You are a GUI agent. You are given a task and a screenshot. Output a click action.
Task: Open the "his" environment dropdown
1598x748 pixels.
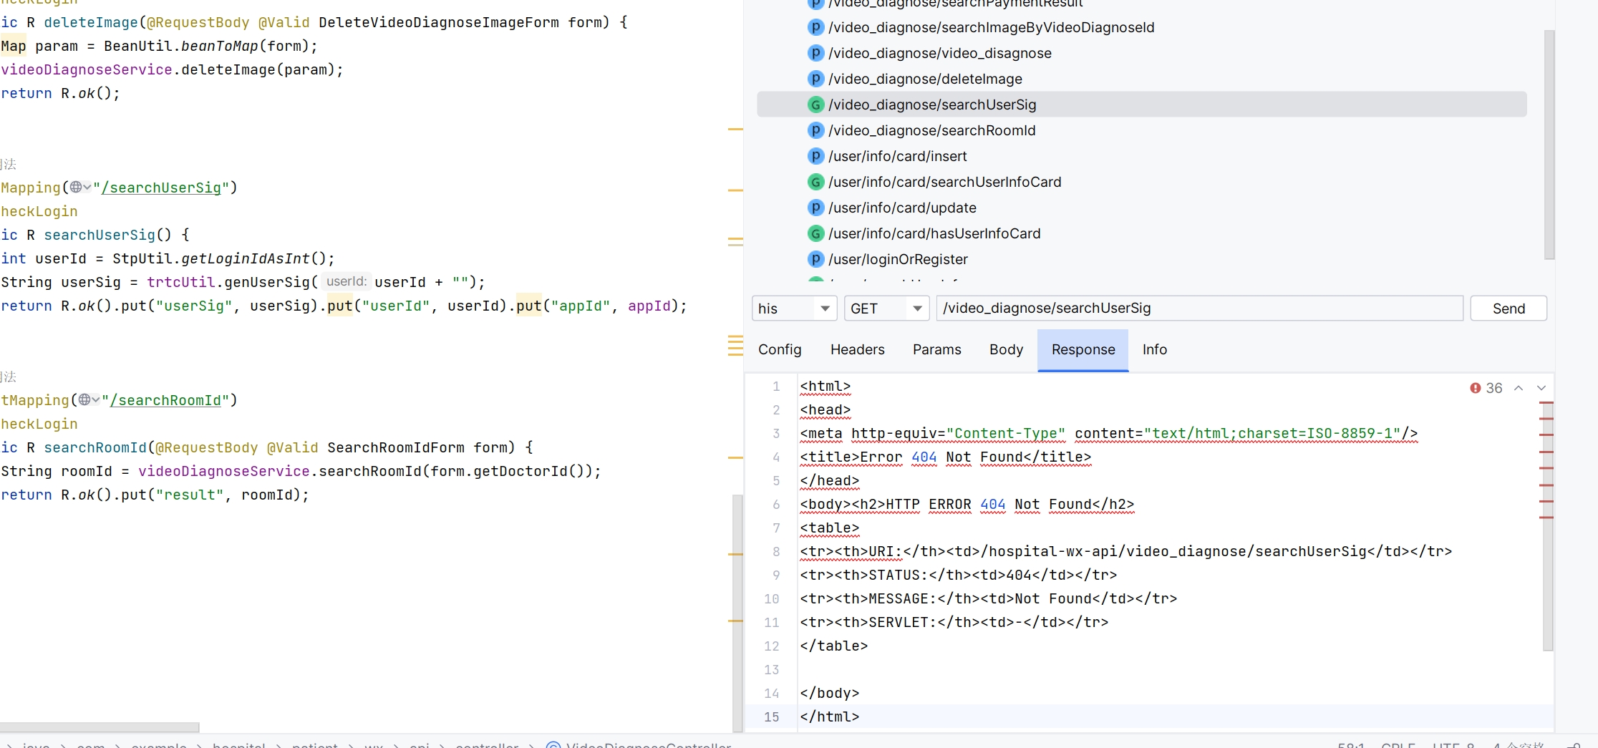click(x=795, y=309)
